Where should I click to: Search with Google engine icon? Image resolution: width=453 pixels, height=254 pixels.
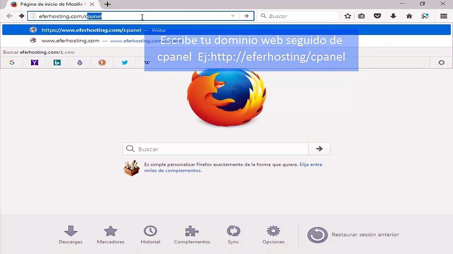pos(12,62)
